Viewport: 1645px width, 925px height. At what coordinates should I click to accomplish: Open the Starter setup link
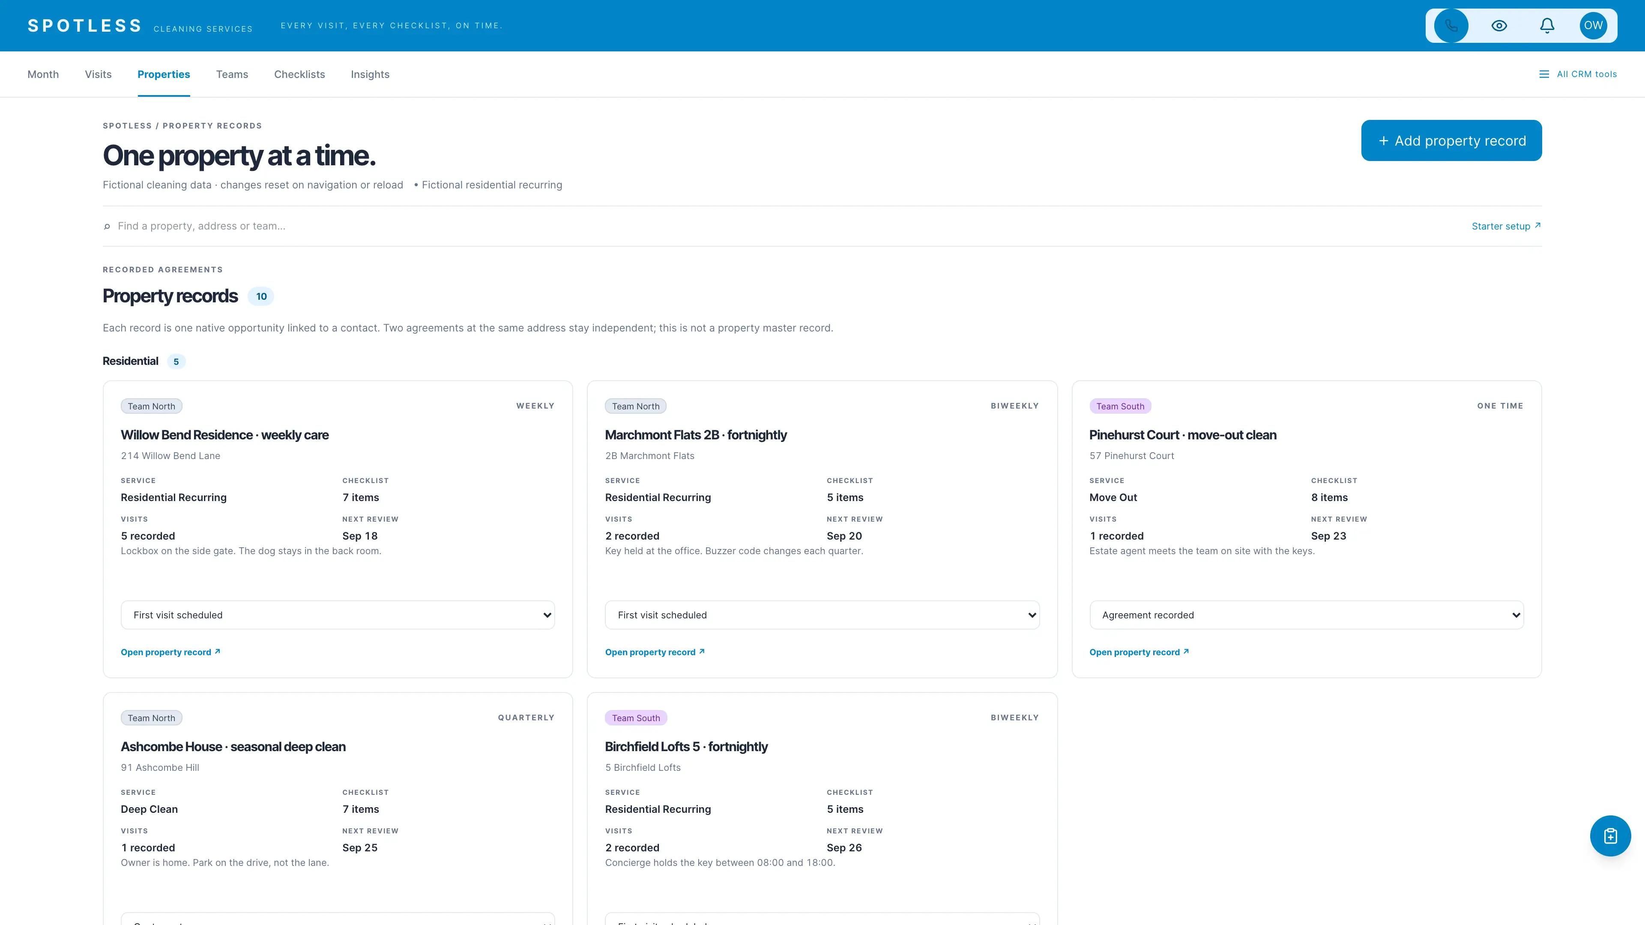coord(1506,226)
